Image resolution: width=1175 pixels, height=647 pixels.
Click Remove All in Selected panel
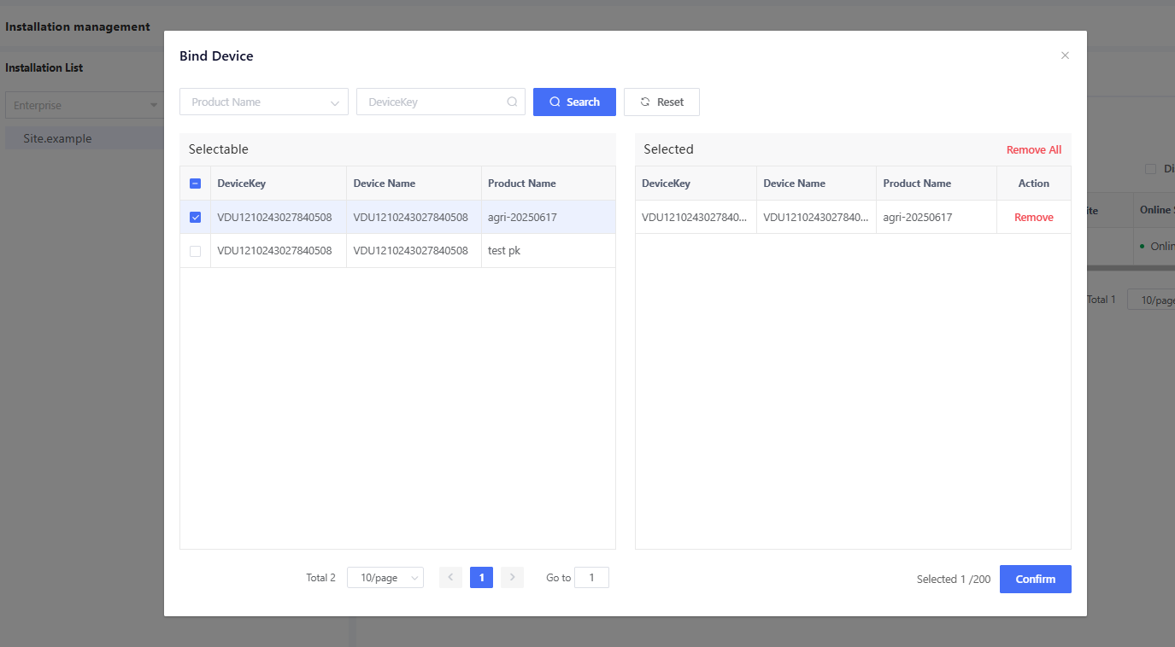point(1033,150)
